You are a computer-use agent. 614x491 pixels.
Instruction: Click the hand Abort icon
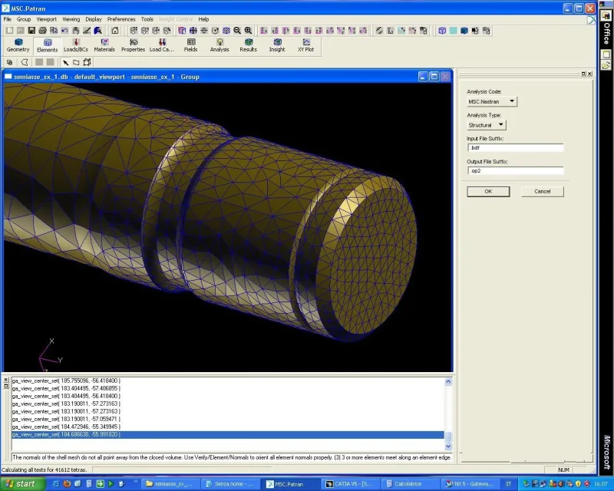[76, 31]
